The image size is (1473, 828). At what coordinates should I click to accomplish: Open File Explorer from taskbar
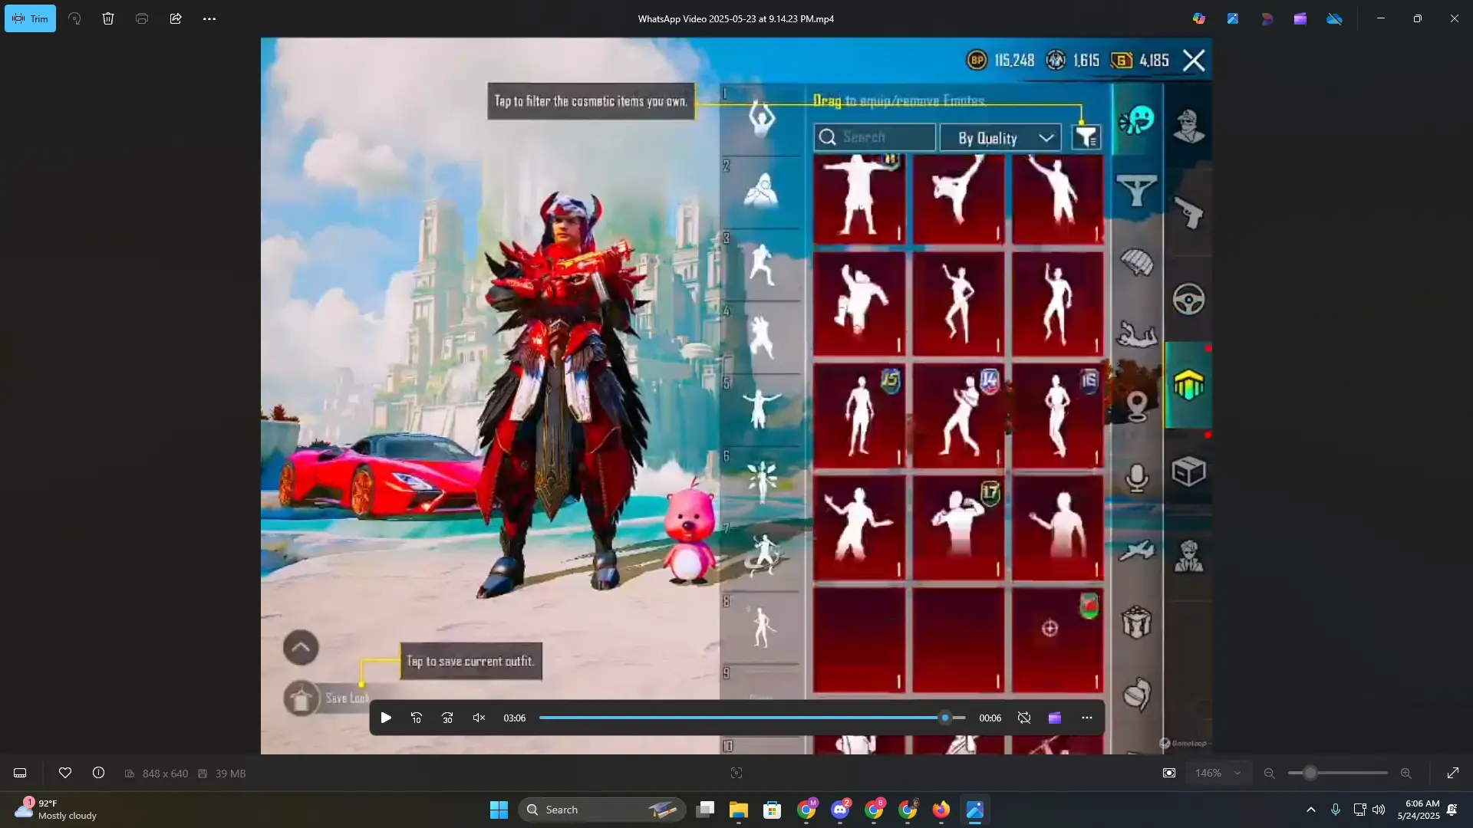click(739, 810)
